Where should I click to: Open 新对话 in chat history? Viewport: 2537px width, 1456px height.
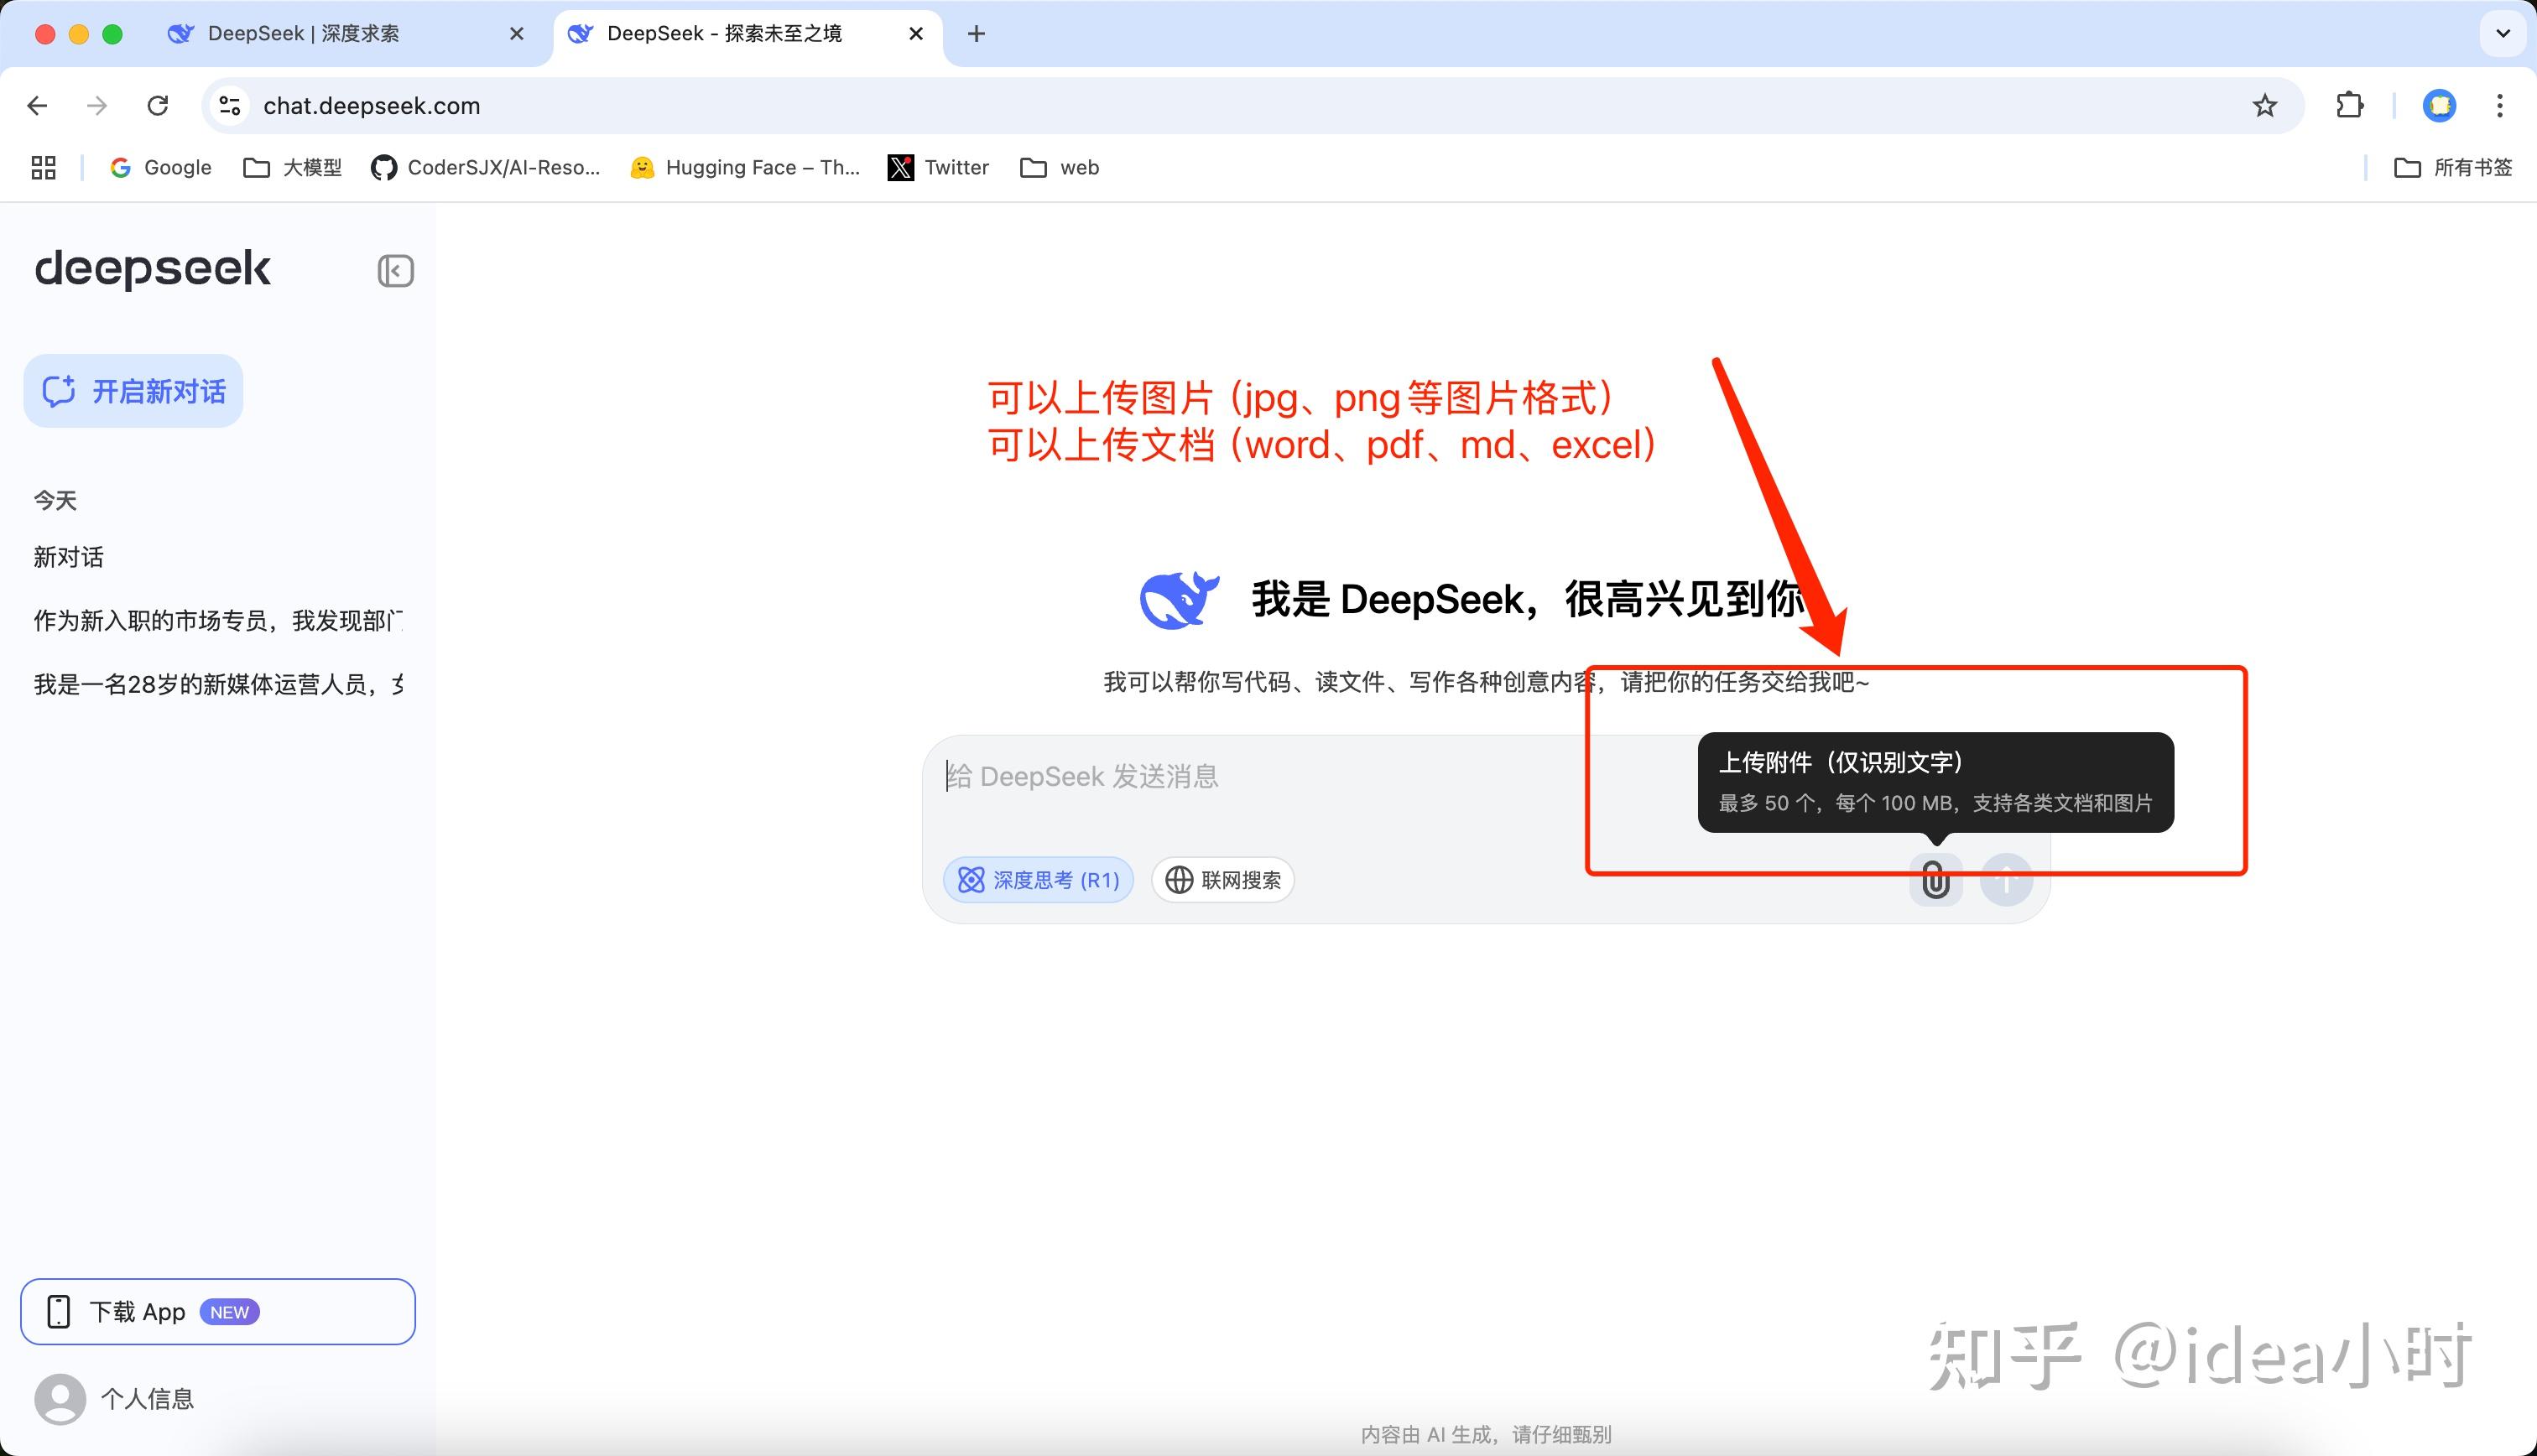coord(68,557)
